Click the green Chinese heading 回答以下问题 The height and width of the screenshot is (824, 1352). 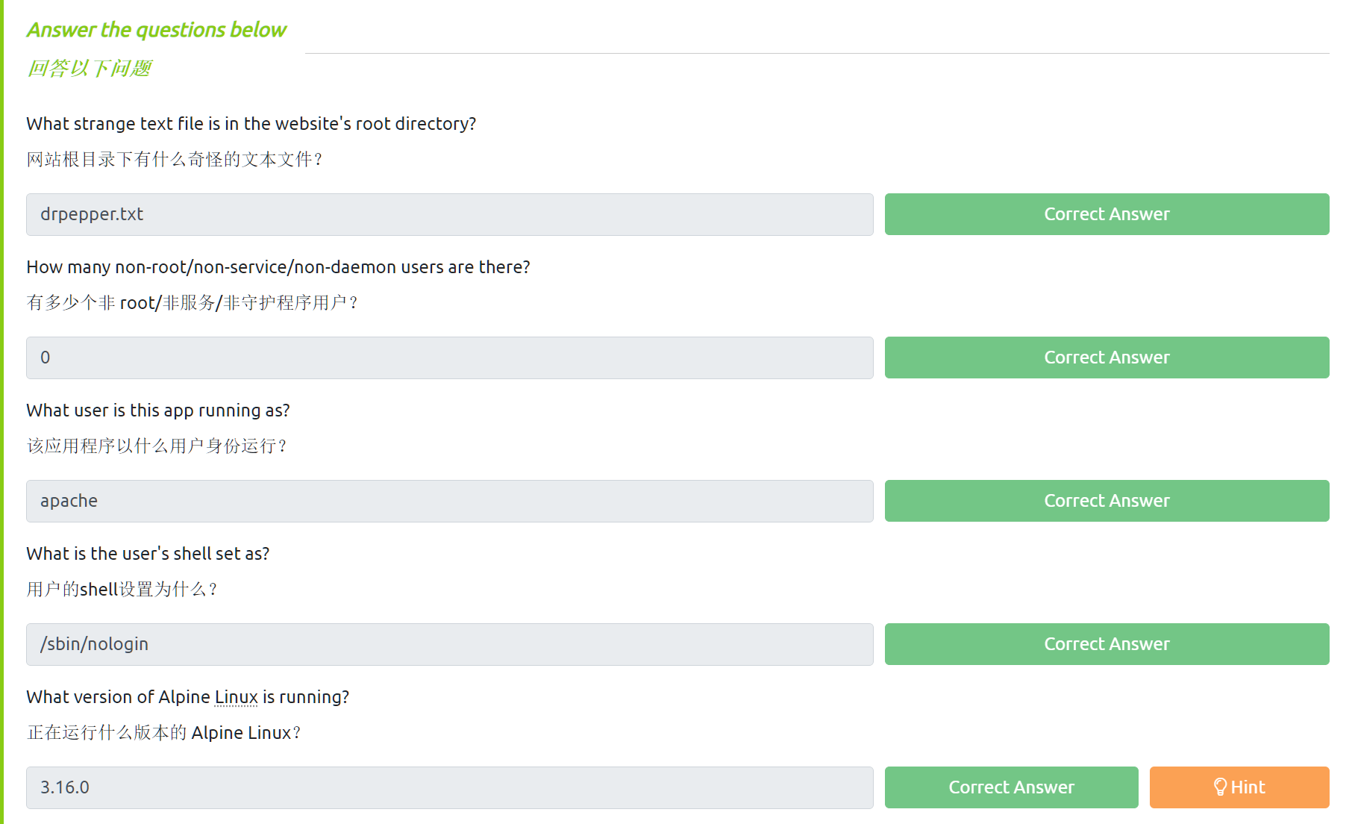click(x=90, y=69)
